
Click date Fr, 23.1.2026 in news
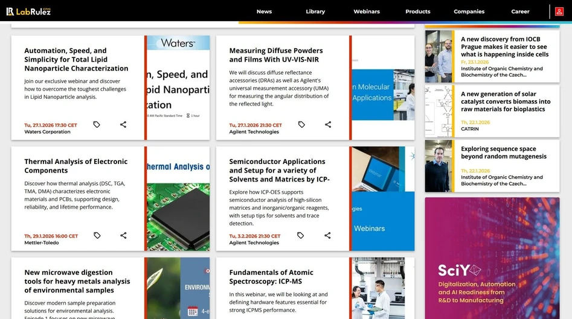pos(475,62)
